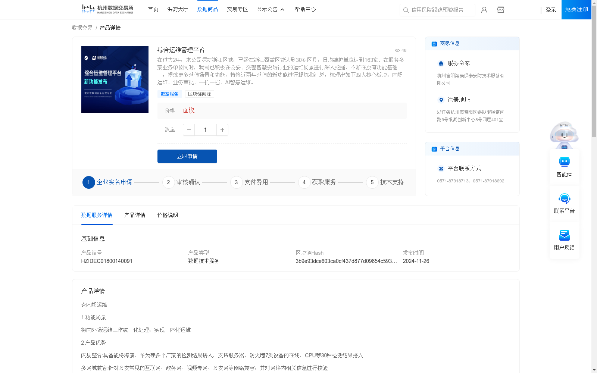The image size is (597, 373).
Task: Open the storefront icon in header
Action: (501, 10)
